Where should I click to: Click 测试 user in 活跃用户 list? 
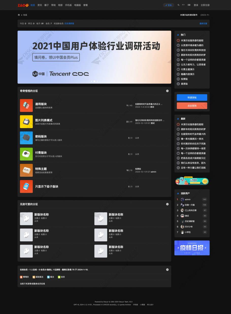(x=187, y=216)
